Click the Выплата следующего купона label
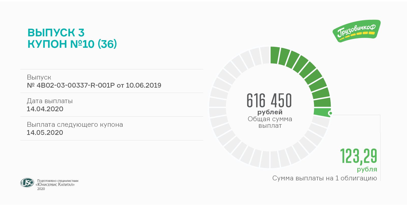407x205 pixels. coord(75,124)
